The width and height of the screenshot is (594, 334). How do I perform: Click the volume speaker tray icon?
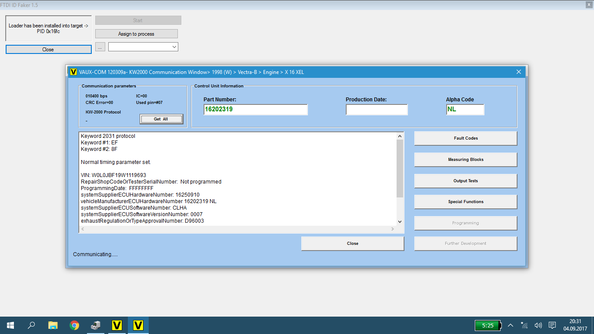(538, 325)
